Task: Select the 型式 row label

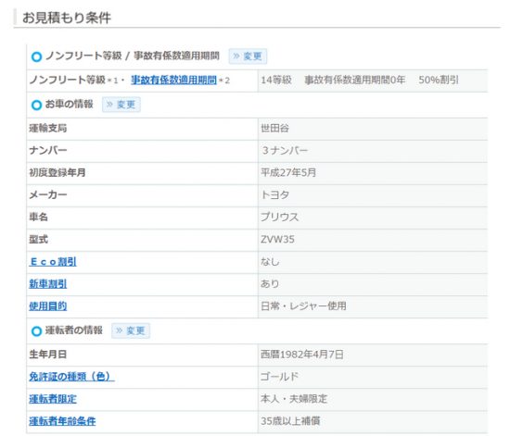Action: pyautogui.click(x=38, y=240)
